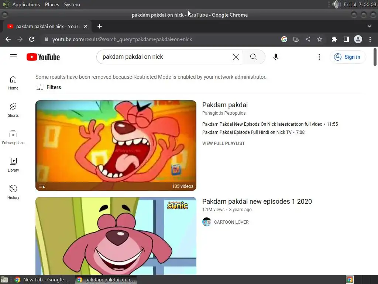Open History in the sidebar
378x284 pixels.
[13, 192]
